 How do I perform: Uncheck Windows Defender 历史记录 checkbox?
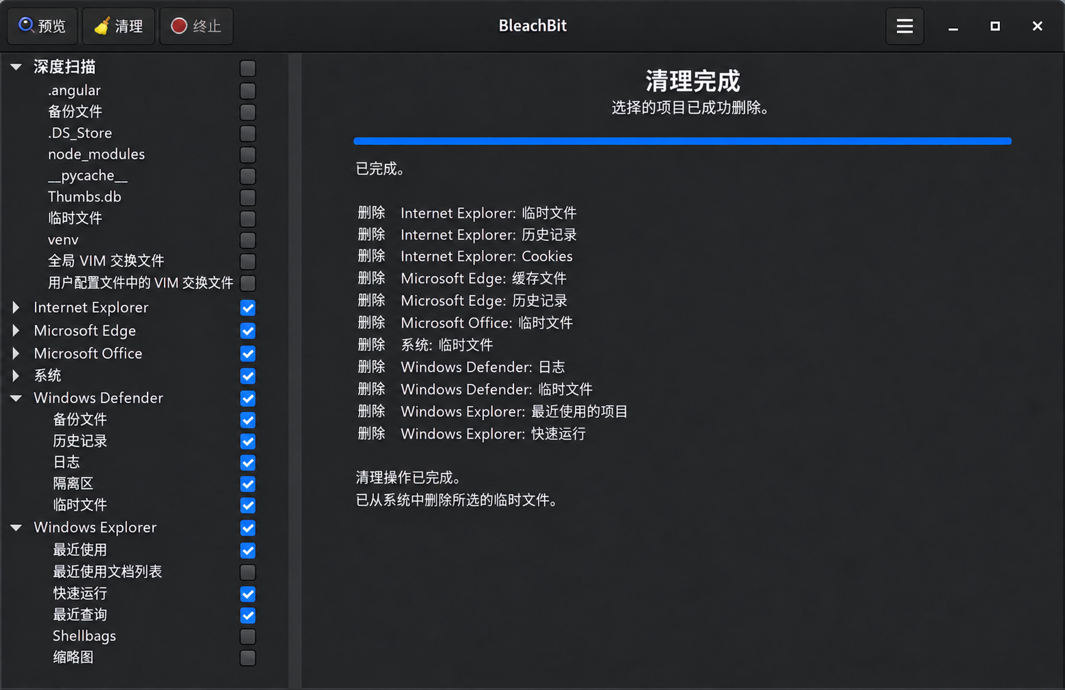[248, 441]
